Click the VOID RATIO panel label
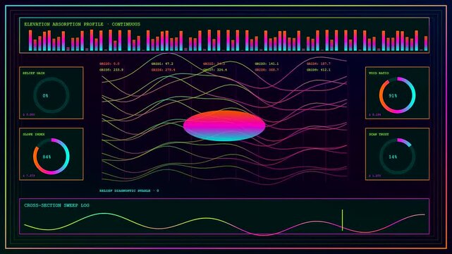This screenshot has width=452, height=254. (x=379, y=73)
